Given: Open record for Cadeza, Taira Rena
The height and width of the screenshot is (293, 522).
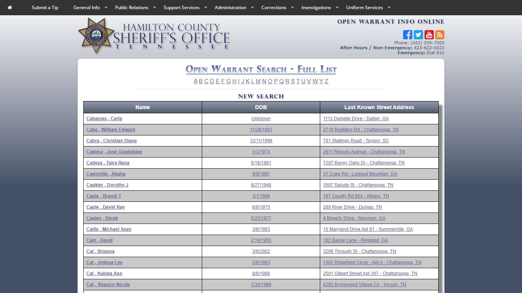Looking at the screenshot, I should pos(108,163).
